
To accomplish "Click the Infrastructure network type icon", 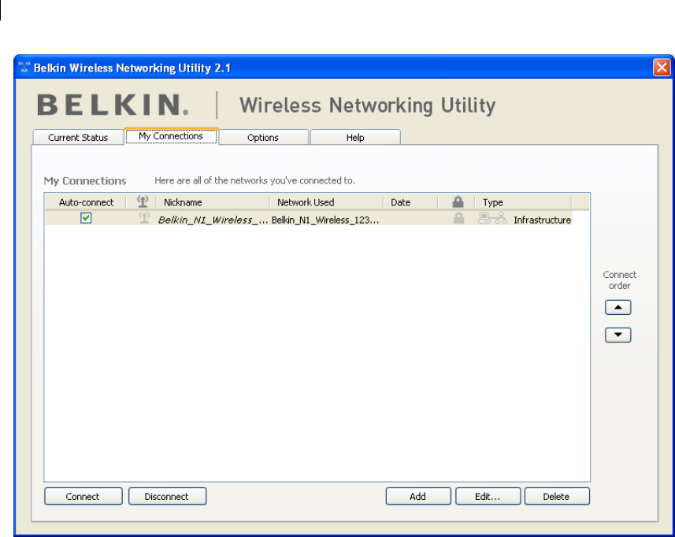I will 492,219.
